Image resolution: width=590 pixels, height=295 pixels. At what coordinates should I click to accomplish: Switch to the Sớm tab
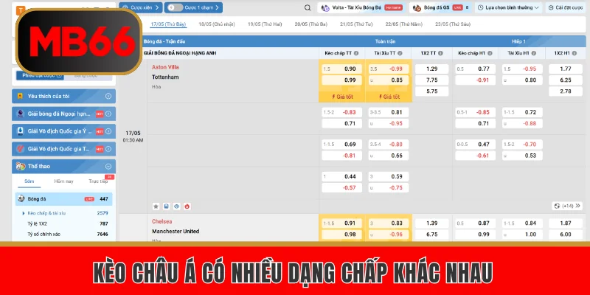tap(29, 181)
